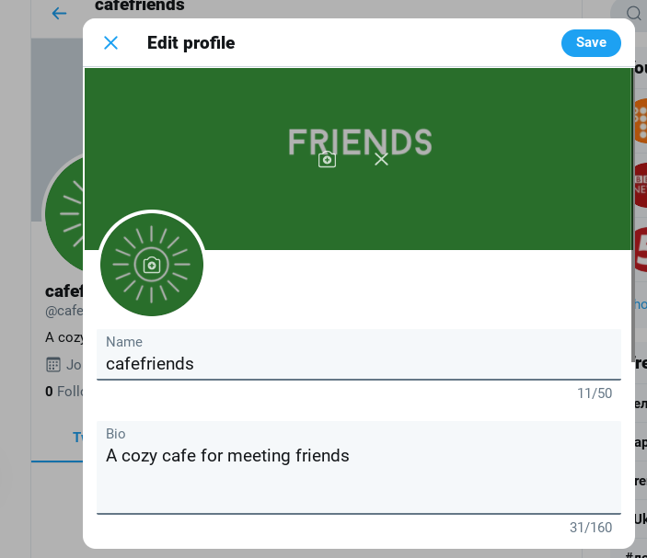
Task: Click the BBC News avatar in the sidebar
Action: tap(641, 185)
